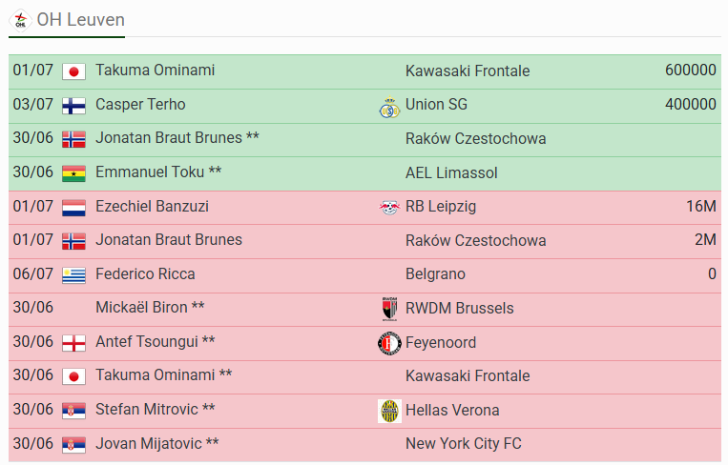Click Ghana flag next to Emmanuel Toku

click(x=73, y=173)
